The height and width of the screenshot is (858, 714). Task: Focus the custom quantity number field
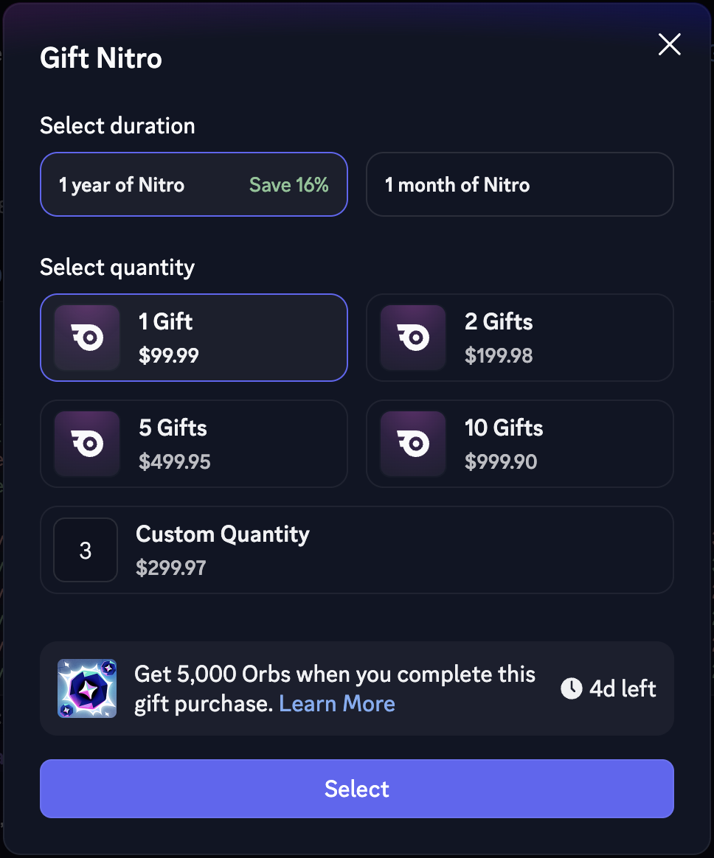tap(86, 550)
